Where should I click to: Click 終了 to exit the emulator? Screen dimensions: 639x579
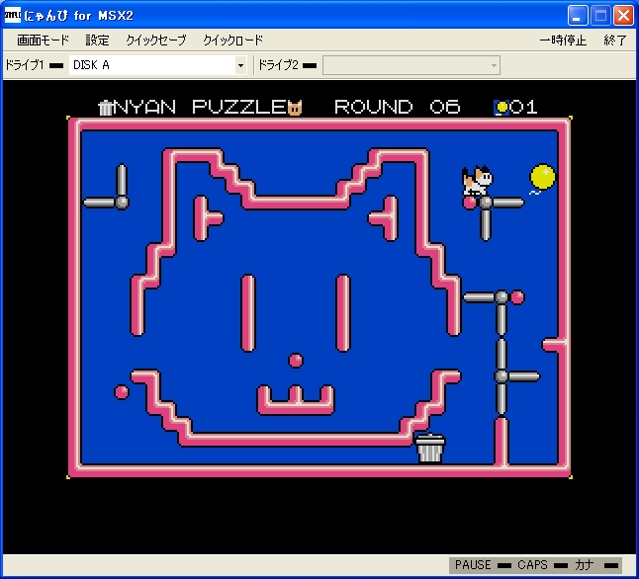[x=615, y=40]
